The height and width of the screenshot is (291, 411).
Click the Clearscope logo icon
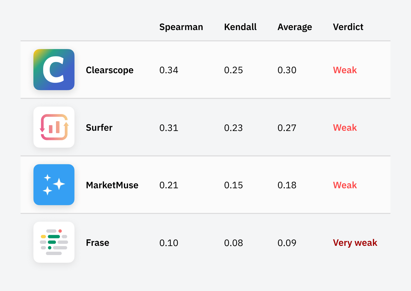(x=54, y=70)
